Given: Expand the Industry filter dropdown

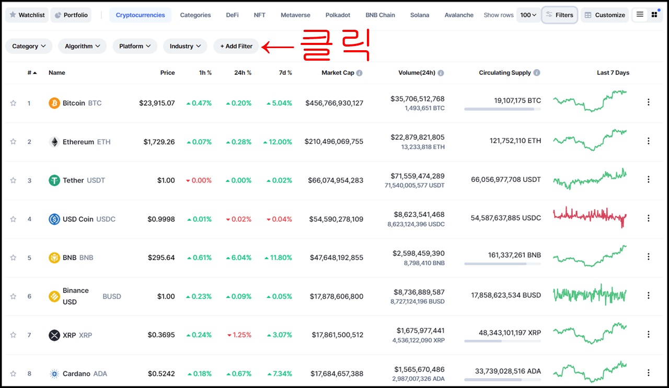Looking at the screenshot, I should (x=185, y=46).
